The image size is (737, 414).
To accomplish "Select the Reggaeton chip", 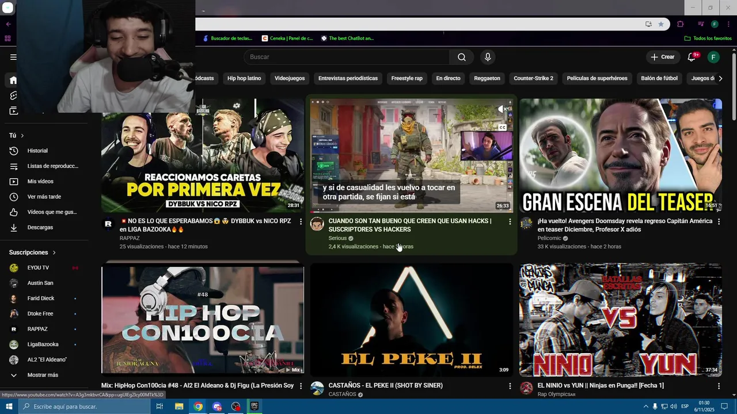I will coord(487,78).
